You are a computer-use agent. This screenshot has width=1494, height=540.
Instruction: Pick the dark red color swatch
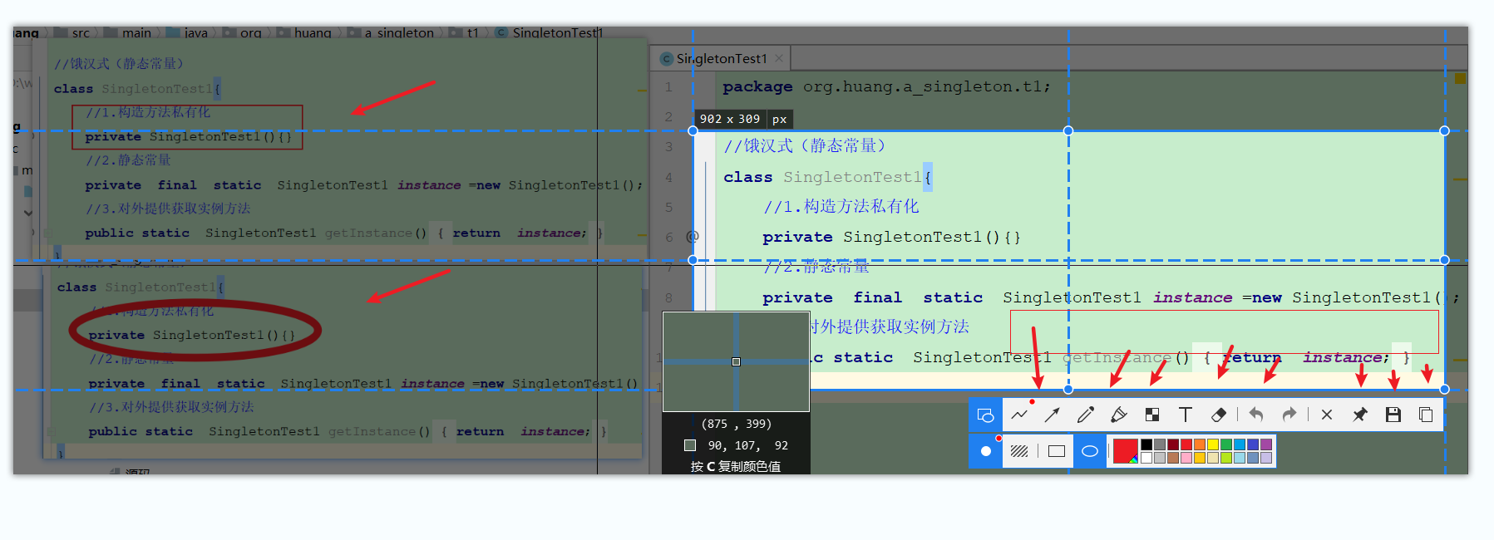[1173, 444]
